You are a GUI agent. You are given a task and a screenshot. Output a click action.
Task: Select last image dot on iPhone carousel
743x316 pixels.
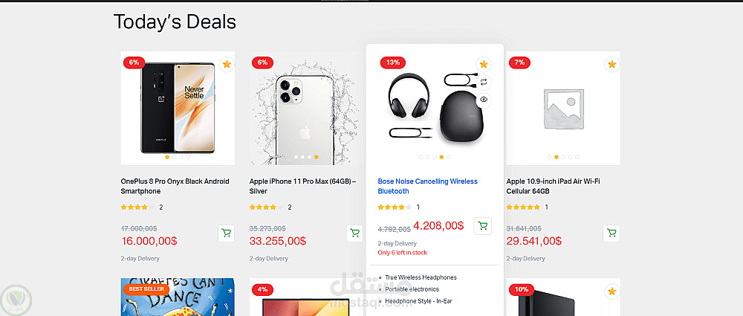(317, 158)
